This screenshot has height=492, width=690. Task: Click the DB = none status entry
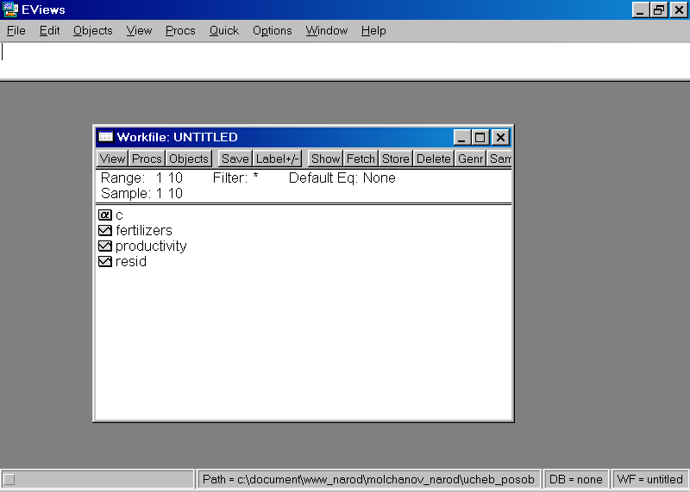click(576, 479)
